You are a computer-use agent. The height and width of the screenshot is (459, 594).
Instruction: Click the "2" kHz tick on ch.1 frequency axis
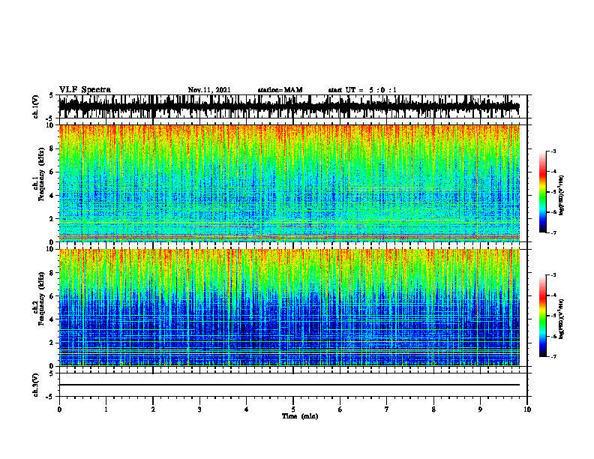click(x=52, y=218)
